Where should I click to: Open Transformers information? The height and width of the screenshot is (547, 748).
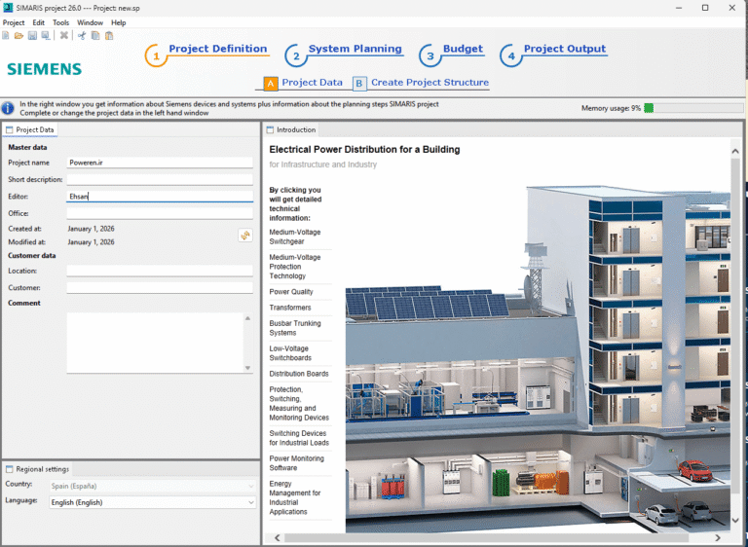click(x=290, y=308)
